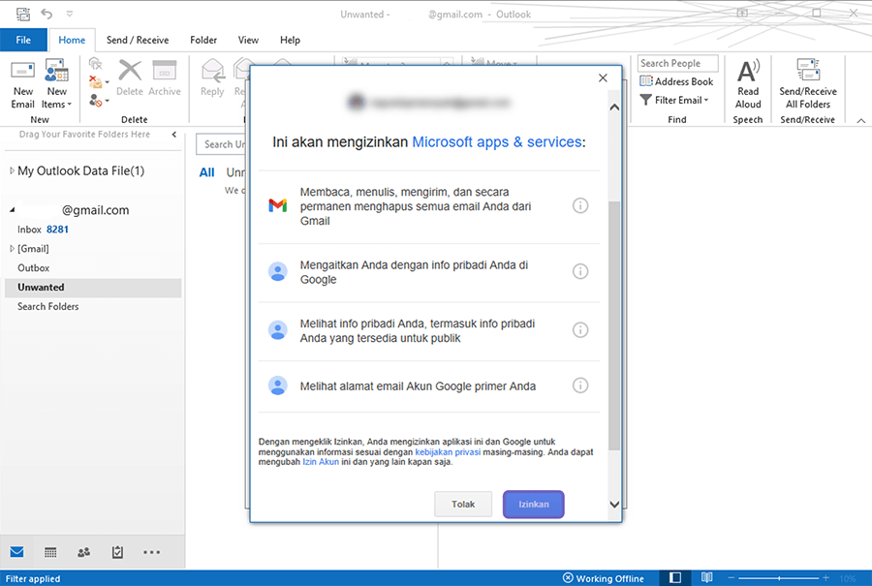Open the Send / Receive tab
The width and height of the screenshot is (872, 586).
click(x=138, y=40)
